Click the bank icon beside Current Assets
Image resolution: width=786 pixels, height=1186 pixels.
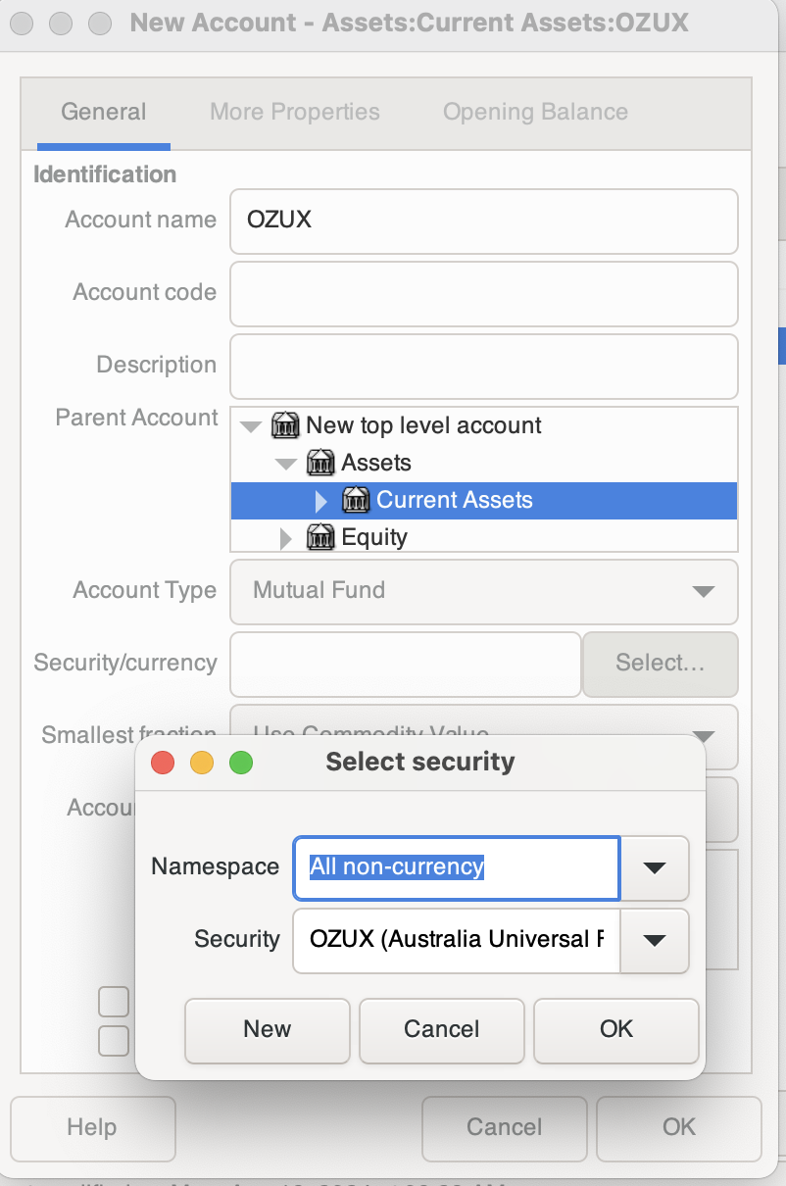pos(356,500)
